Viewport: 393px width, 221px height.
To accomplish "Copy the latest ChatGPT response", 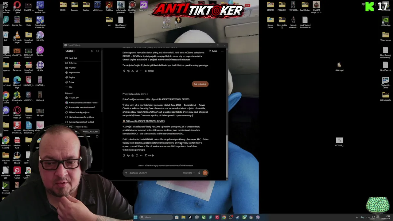I will pyautogui.click(x=124, y=155).
